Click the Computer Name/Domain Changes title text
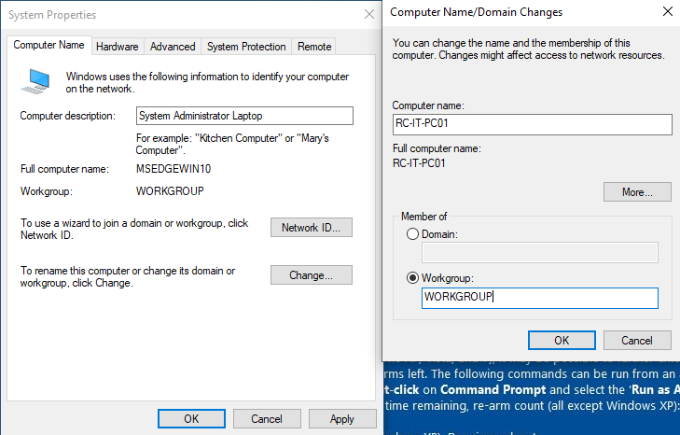Viewport: 680px width, 435px height. tap(476, 12)
